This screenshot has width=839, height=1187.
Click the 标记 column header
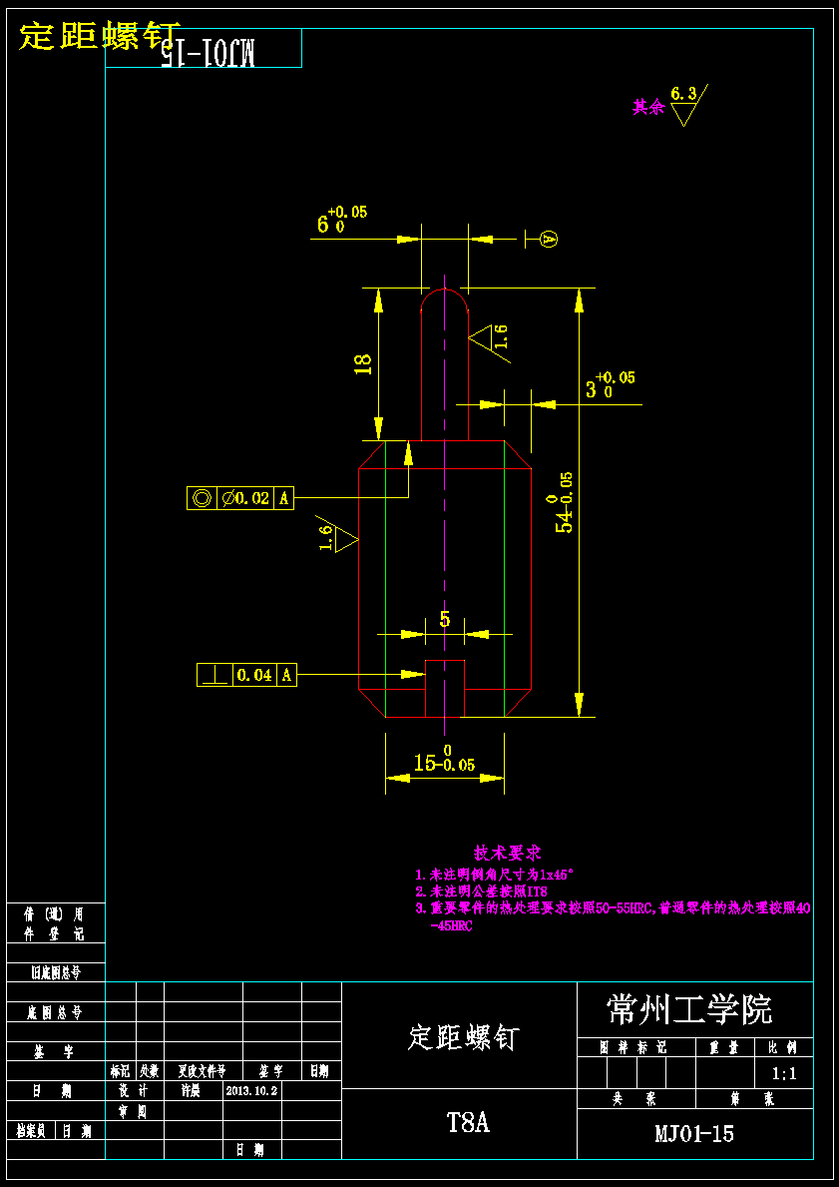coord(121,1071)
